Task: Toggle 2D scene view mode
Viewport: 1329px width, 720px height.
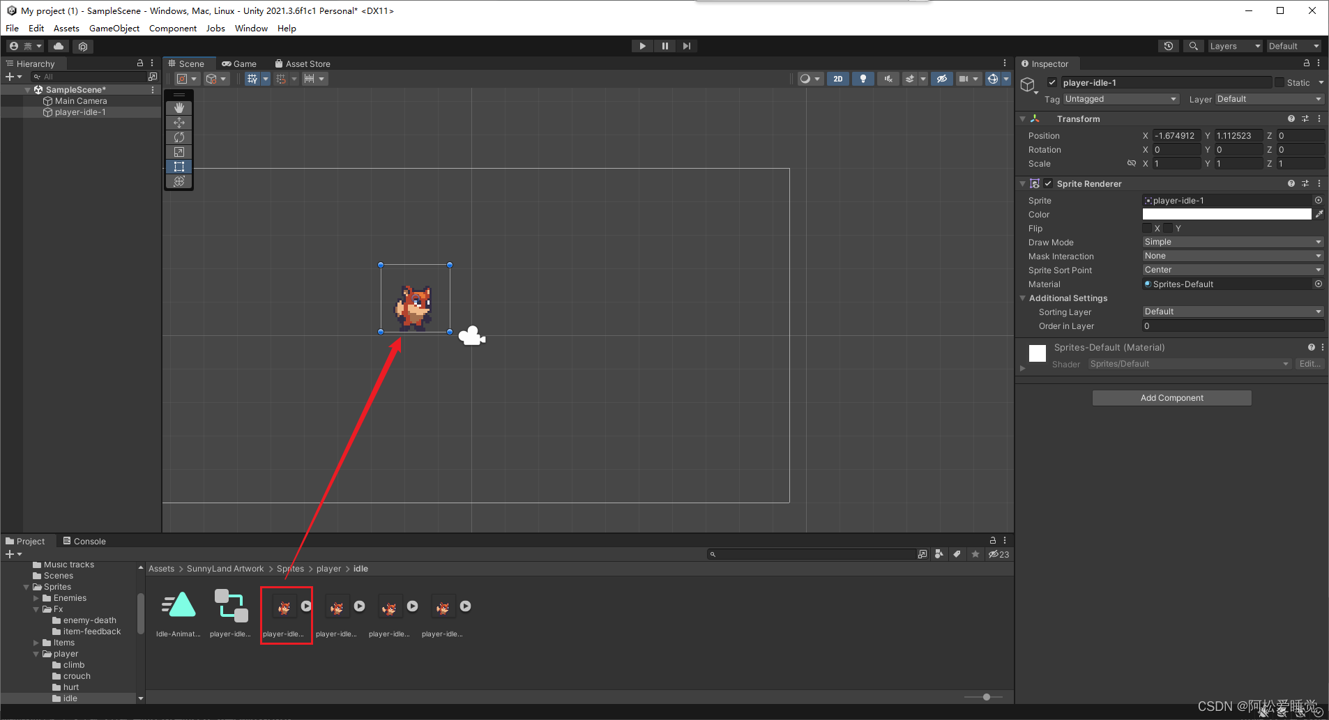Action: tap(838, 79)
